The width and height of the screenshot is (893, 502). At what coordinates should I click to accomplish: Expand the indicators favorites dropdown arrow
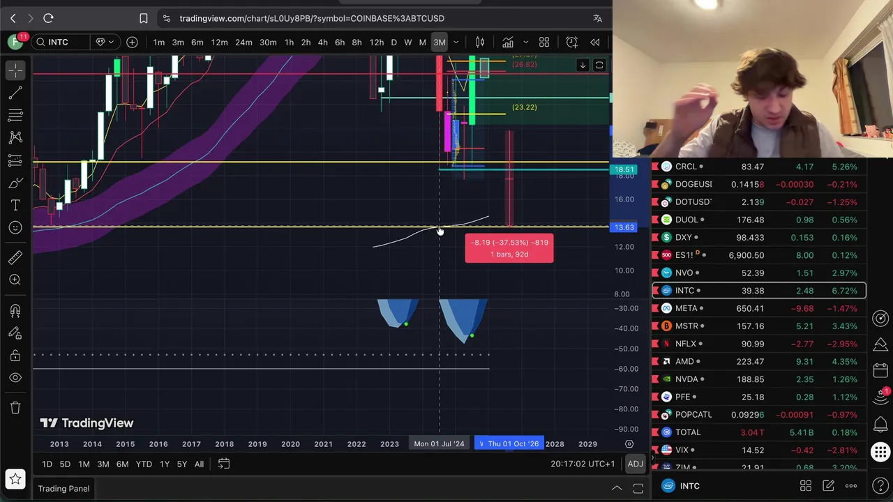pos(525,43)
